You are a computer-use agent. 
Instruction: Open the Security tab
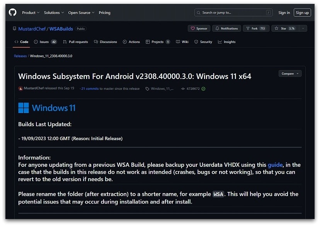[x=203, y=42]
